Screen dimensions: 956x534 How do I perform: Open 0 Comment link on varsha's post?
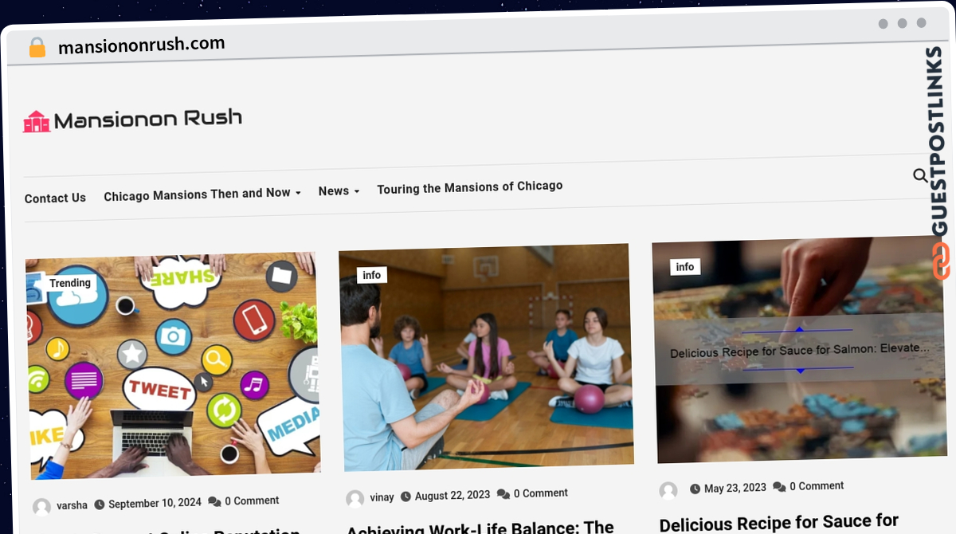[252, 501]
